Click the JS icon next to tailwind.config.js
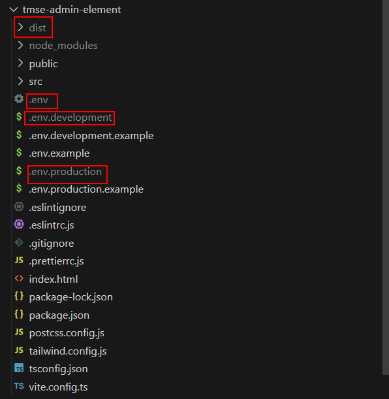Viewport: 389px width, 399px height. click(x=19, y=350)
